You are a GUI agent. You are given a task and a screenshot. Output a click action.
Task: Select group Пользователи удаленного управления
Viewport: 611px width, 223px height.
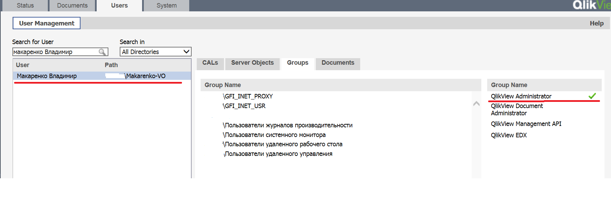pyautogui.click(x=278, y=154)
